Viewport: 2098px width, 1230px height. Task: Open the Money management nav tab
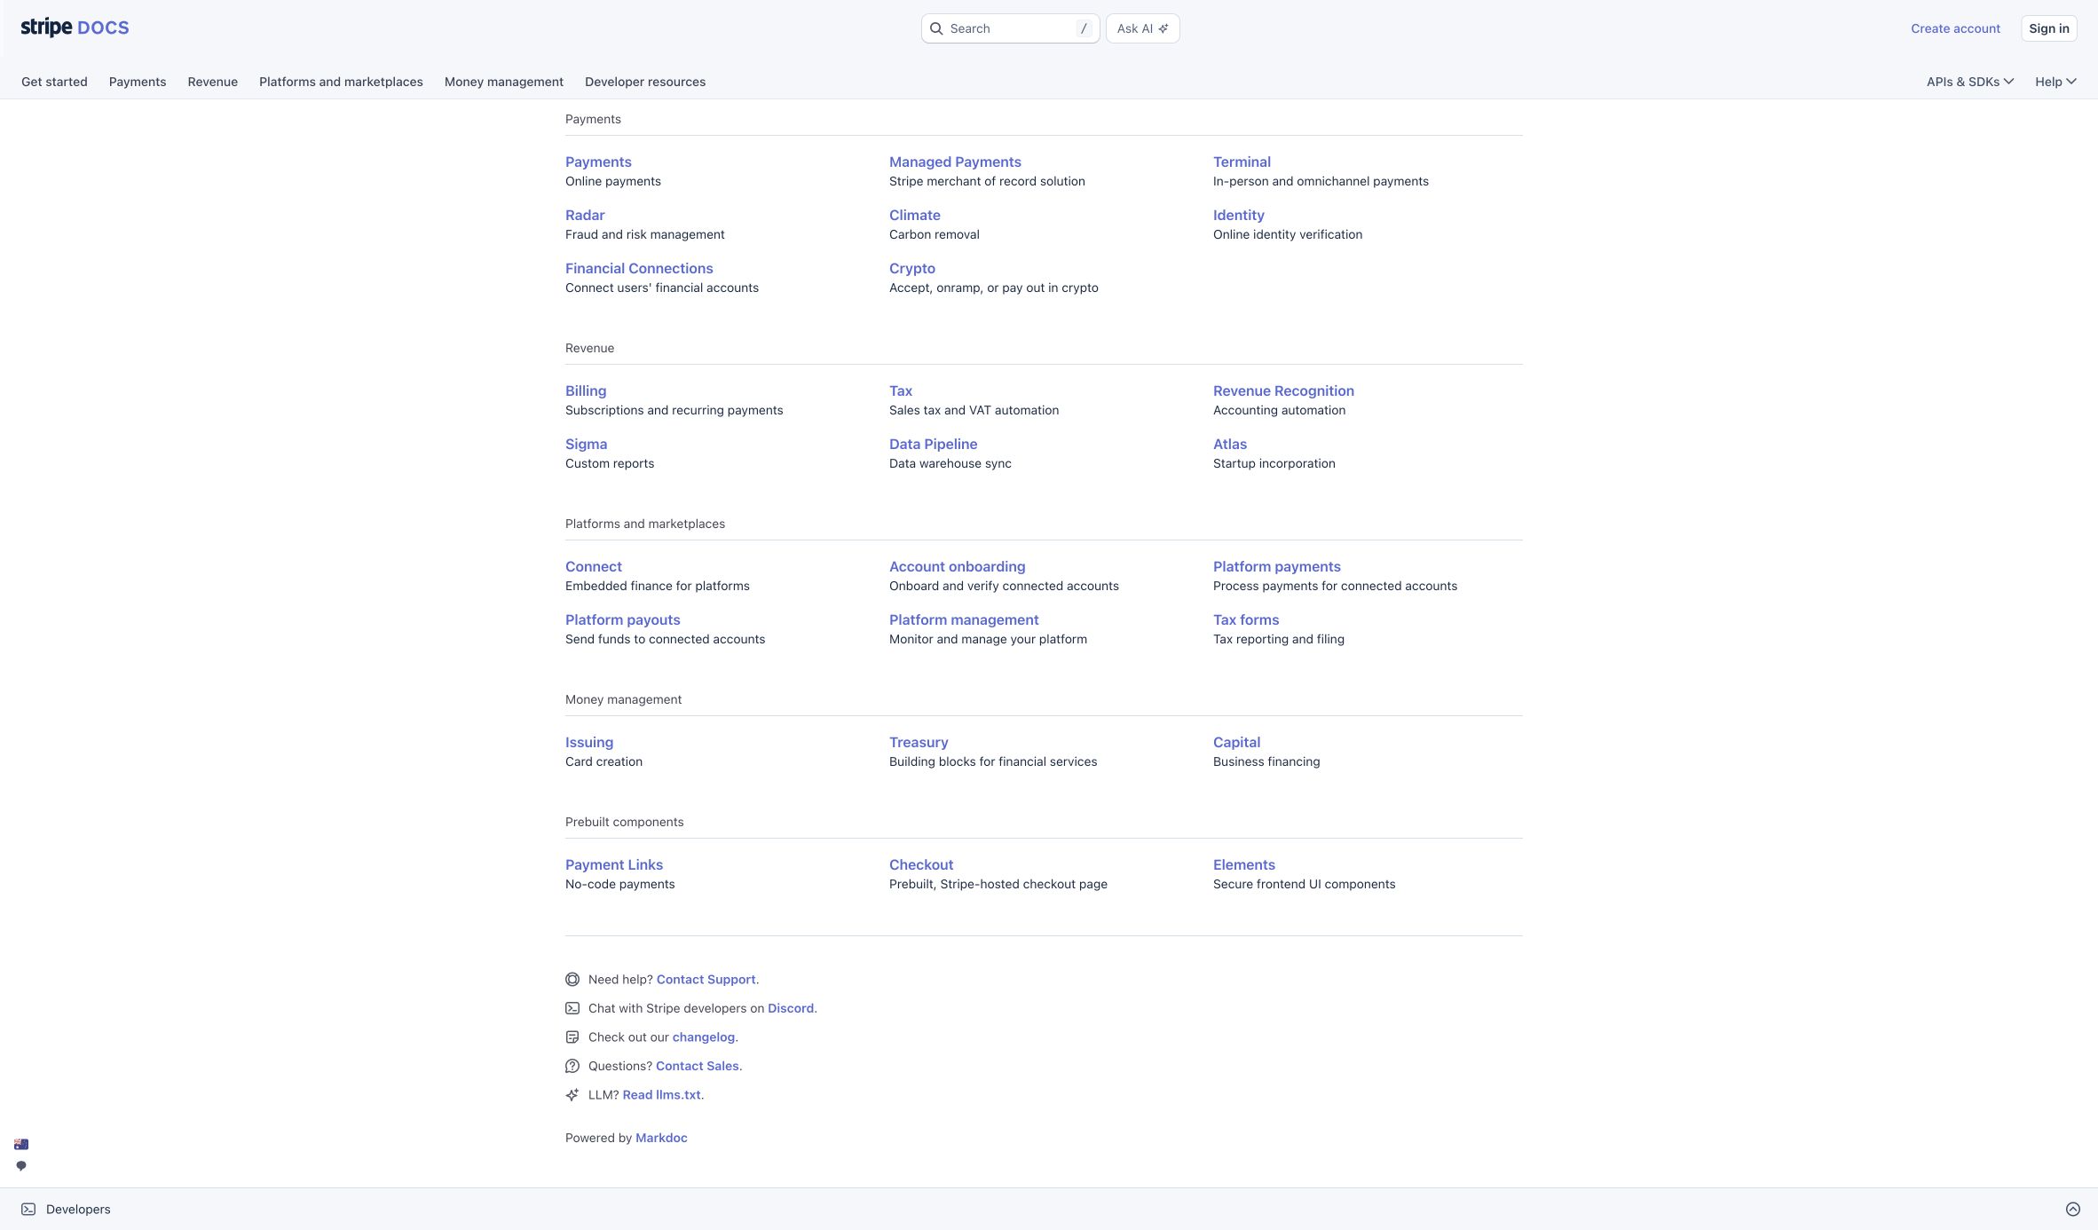pos(504,82)
